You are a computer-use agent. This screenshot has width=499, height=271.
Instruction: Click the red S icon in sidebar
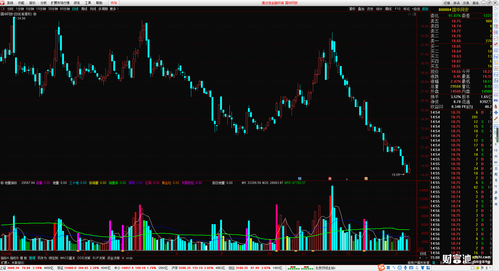[496, 107]
